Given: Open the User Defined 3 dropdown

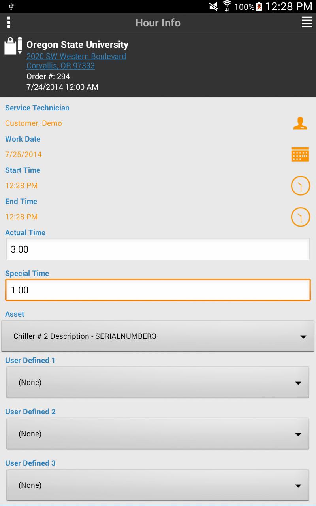Looking at the screenshot, I should pos(158,485).
